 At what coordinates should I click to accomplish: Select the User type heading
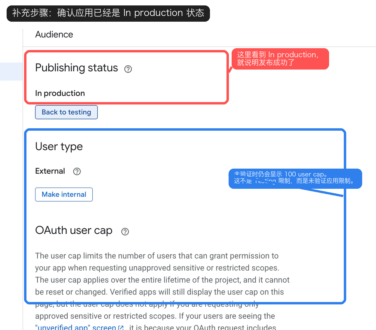(59, 147)
